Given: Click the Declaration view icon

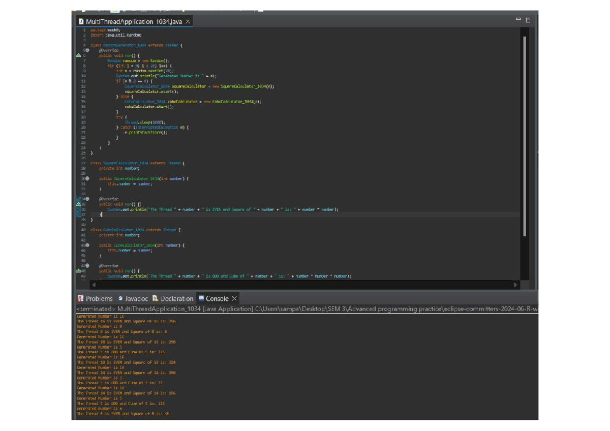Looking at the screenshot, I should tap(156, 298).
